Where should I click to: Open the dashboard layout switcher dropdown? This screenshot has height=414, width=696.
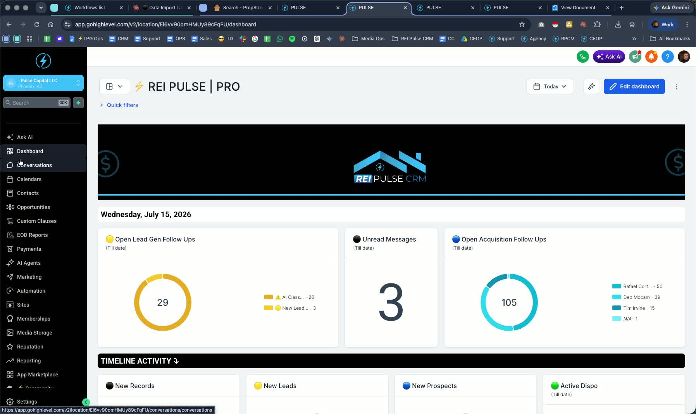click(x=114, y=86)
